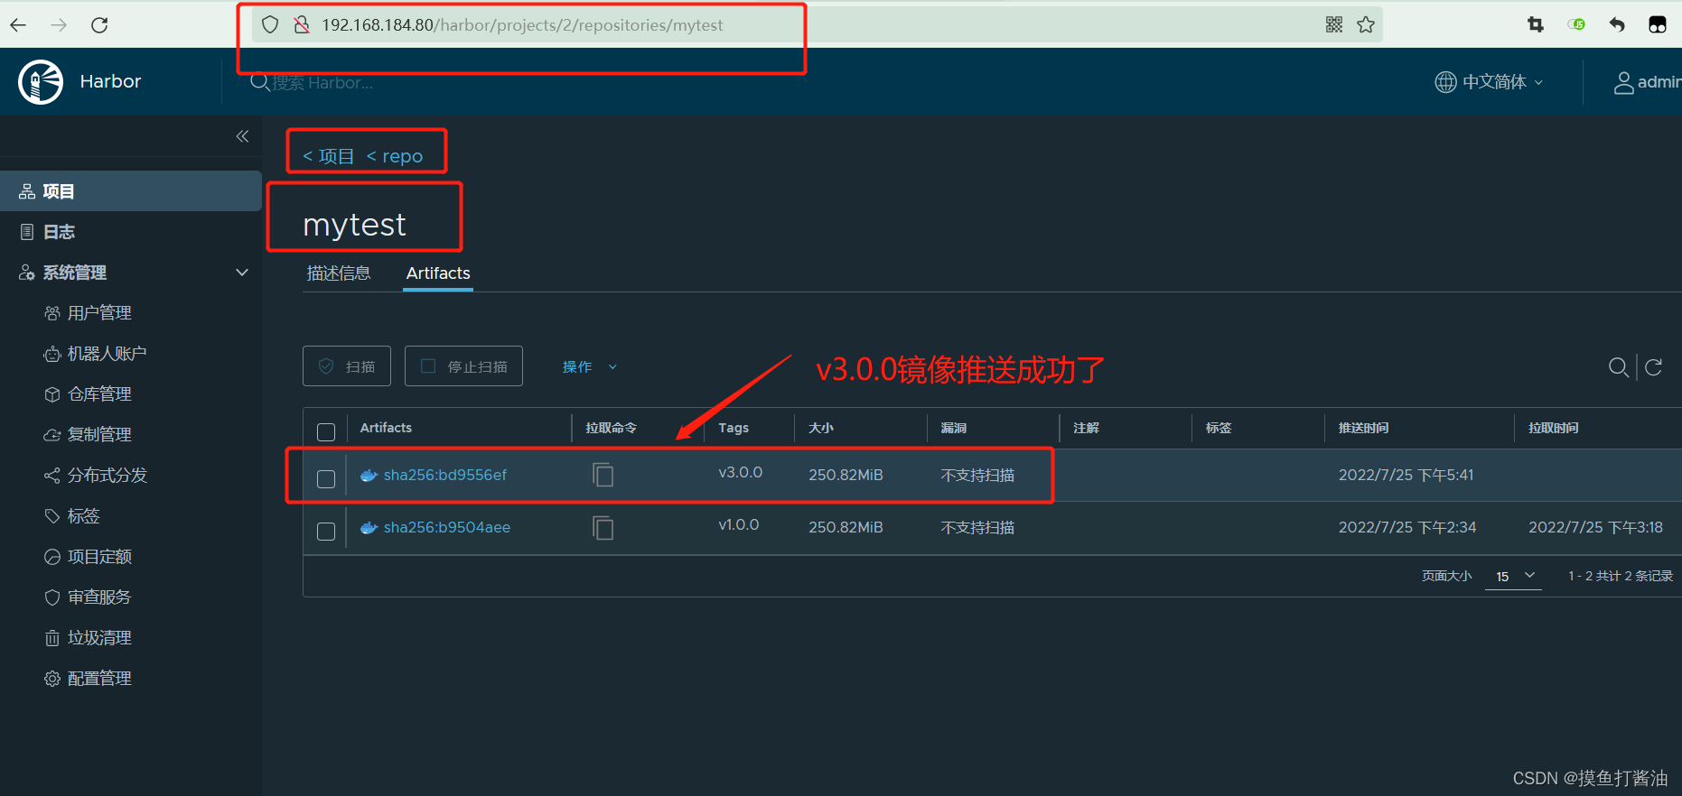Open artifact link sha256:bd9556ef
1682x796 pixels.
pos(445,475)
